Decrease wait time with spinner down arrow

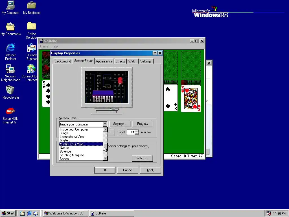tap(137, 133)
